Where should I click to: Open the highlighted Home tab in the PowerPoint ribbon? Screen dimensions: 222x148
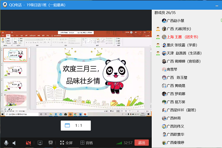coord(8,36)
